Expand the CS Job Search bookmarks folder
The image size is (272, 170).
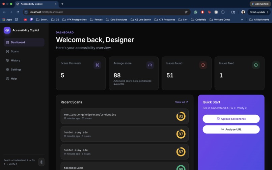[x=141, y=20]
